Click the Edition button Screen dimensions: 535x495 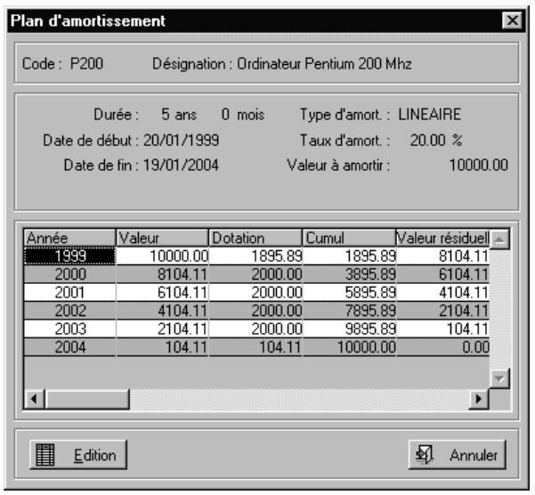coord(78,455)
